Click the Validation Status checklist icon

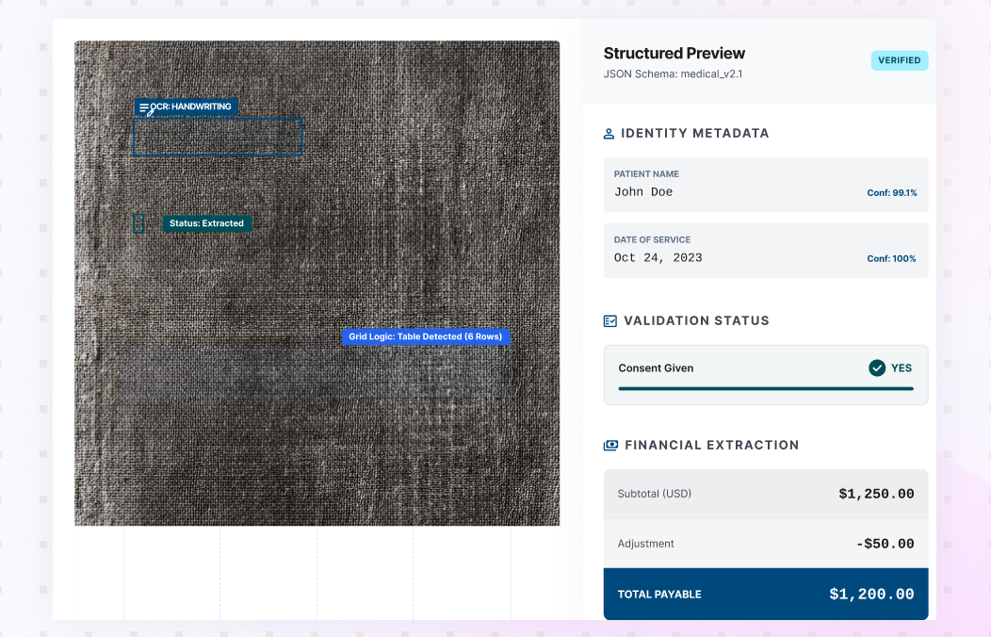coord(609,321)
